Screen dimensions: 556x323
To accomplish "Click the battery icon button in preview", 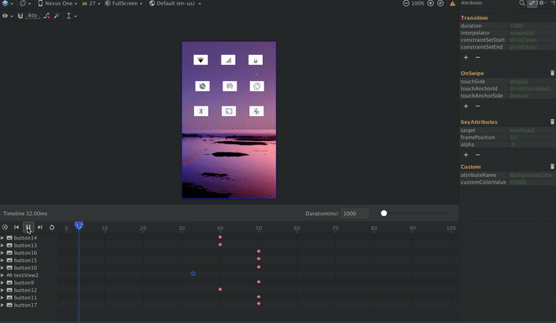I will coord(256,60).
